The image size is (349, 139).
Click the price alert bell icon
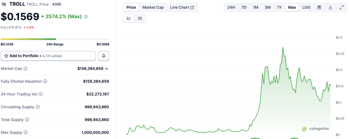coord(104,56)
